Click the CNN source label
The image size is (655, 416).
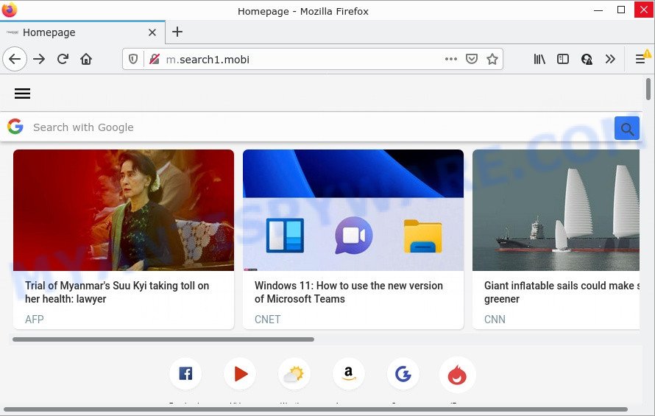coord(495,320)
